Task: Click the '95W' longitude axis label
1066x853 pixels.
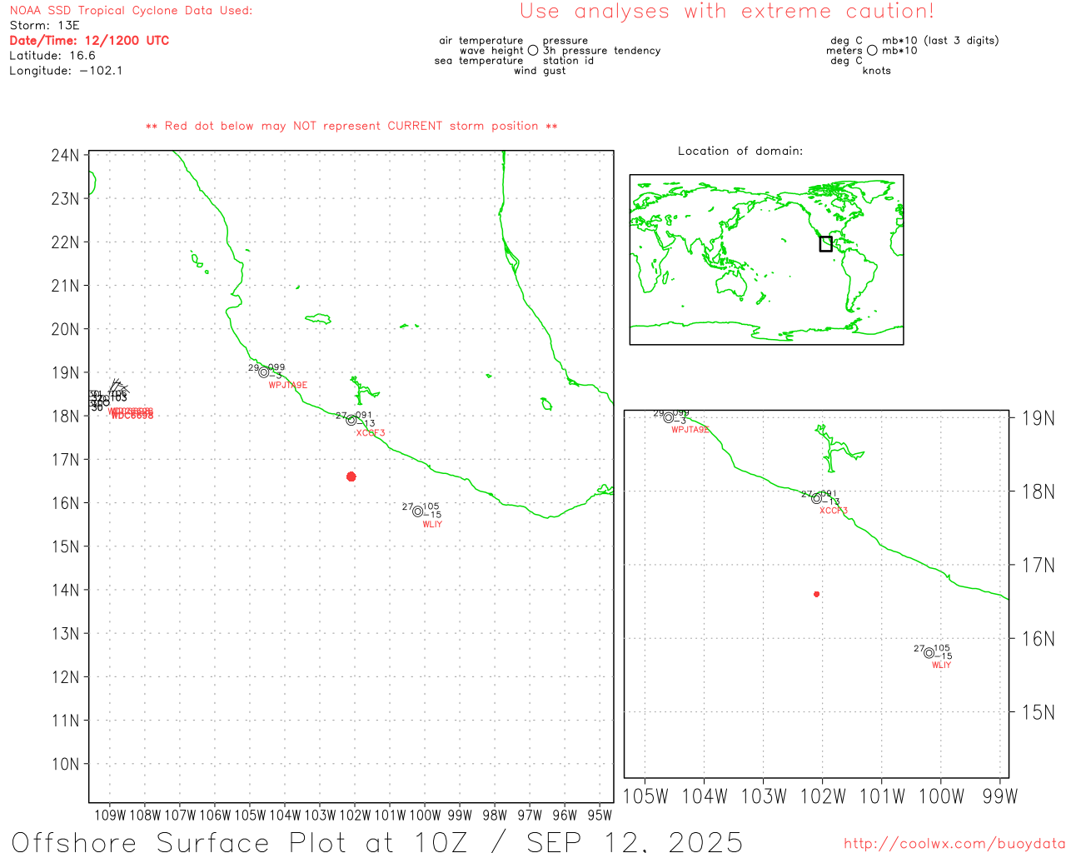Action: pos(600,815)
